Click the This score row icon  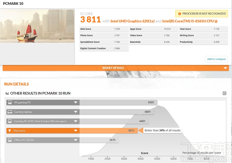[10, 131]
